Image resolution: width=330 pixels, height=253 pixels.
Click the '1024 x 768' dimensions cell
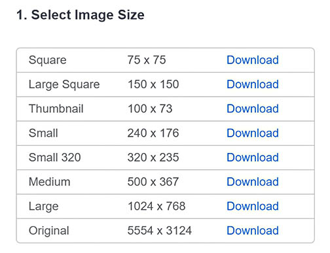point(156,207)
